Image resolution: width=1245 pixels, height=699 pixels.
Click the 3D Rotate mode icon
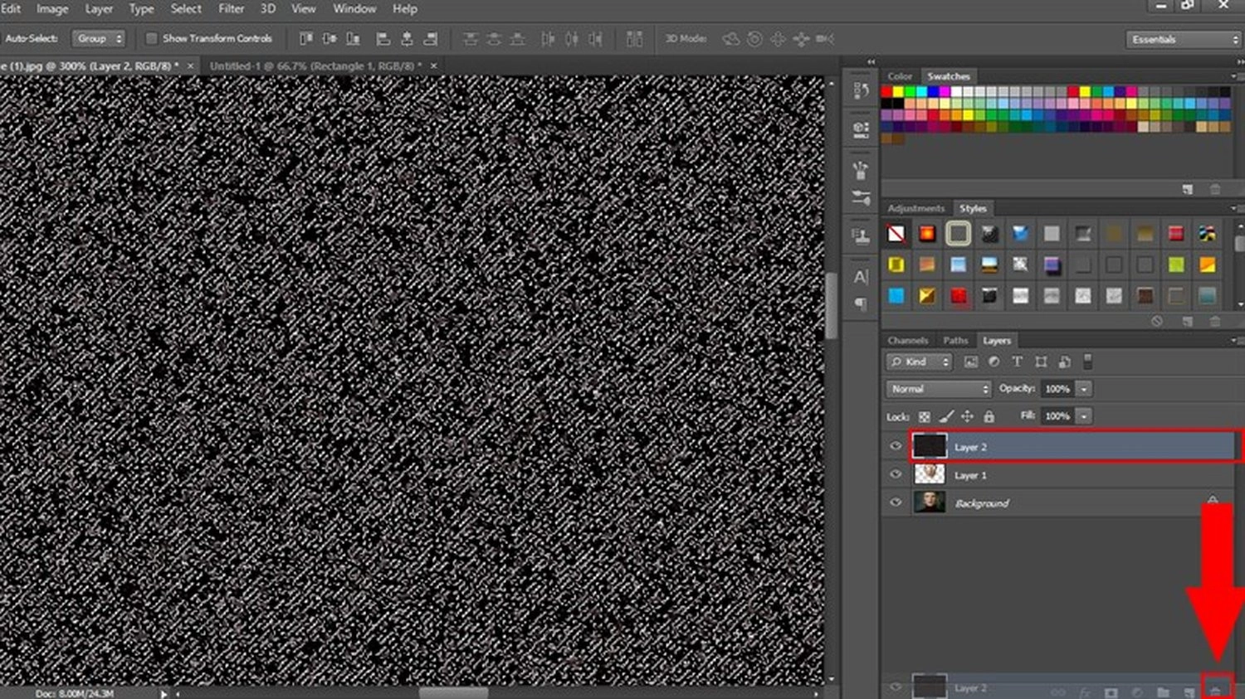coord(730,38)
